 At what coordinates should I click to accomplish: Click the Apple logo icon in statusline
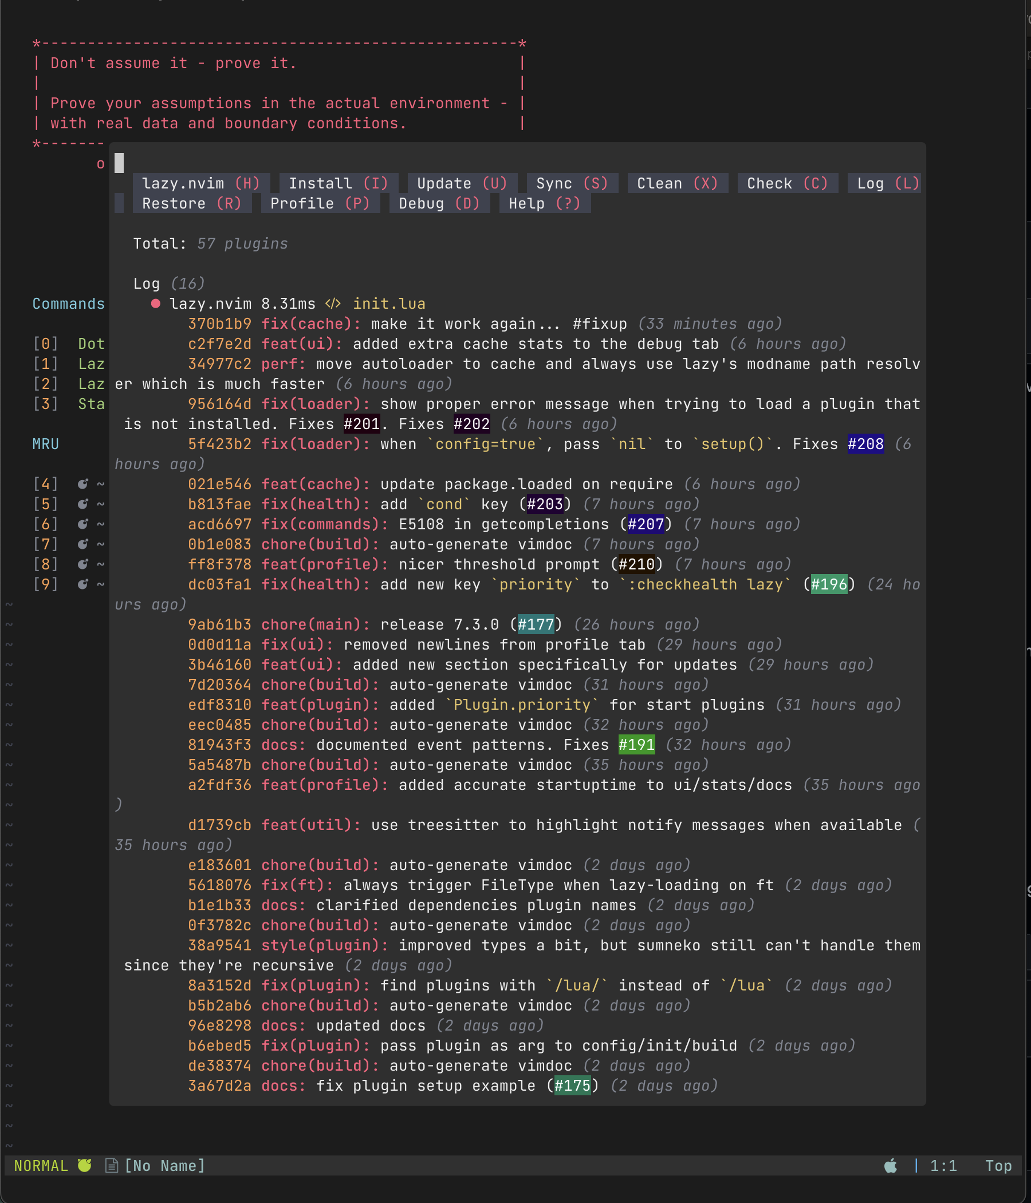[891, 1166]
